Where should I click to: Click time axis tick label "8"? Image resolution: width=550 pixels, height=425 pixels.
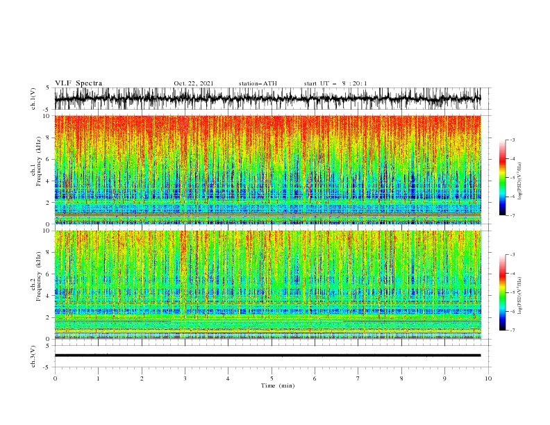click(401, 378)
